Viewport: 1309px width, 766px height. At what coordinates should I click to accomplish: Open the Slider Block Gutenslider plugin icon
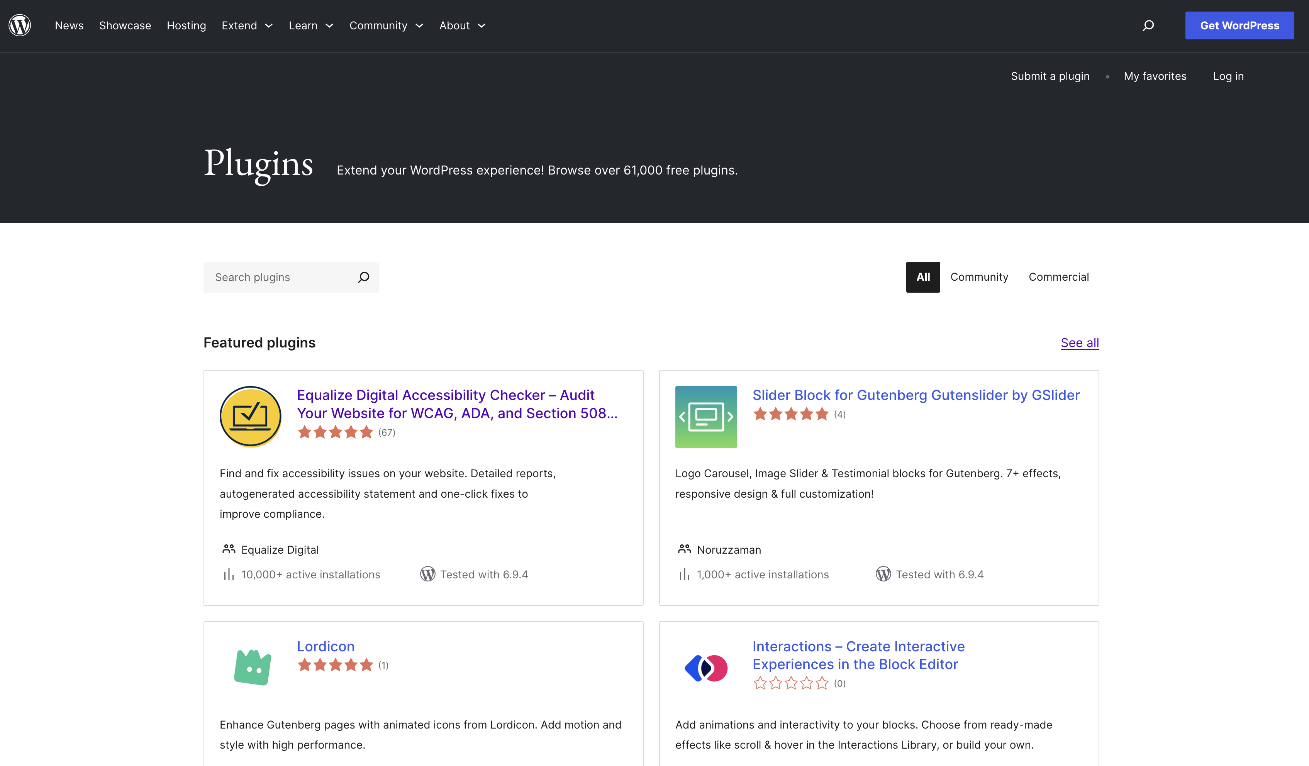(x=706, y=417)
